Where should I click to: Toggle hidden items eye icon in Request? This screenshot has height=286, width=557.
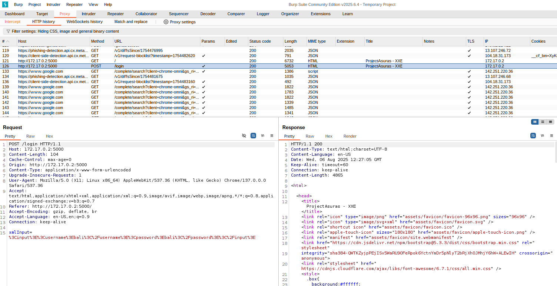[x=244, y=136]
